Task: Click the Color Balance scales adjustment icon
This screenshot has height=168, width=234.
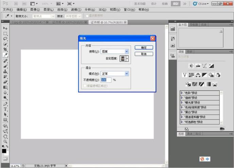Action: pos(198,75)
